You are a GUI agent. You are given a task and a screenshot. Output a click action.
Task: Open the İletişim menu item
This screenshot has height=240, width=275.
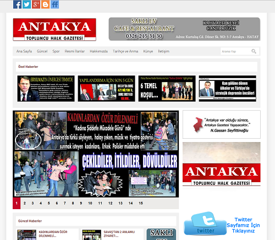pos(164,51)
